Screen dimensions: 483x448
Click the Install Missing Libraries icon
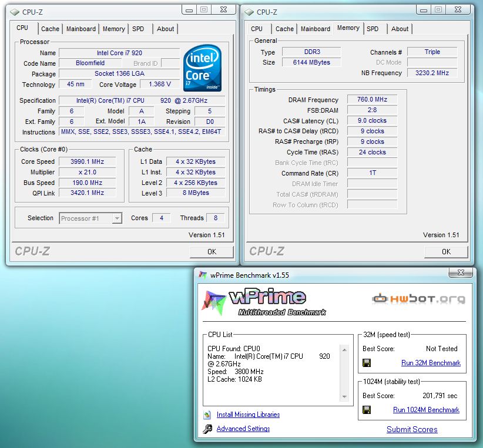pos(207,415)
